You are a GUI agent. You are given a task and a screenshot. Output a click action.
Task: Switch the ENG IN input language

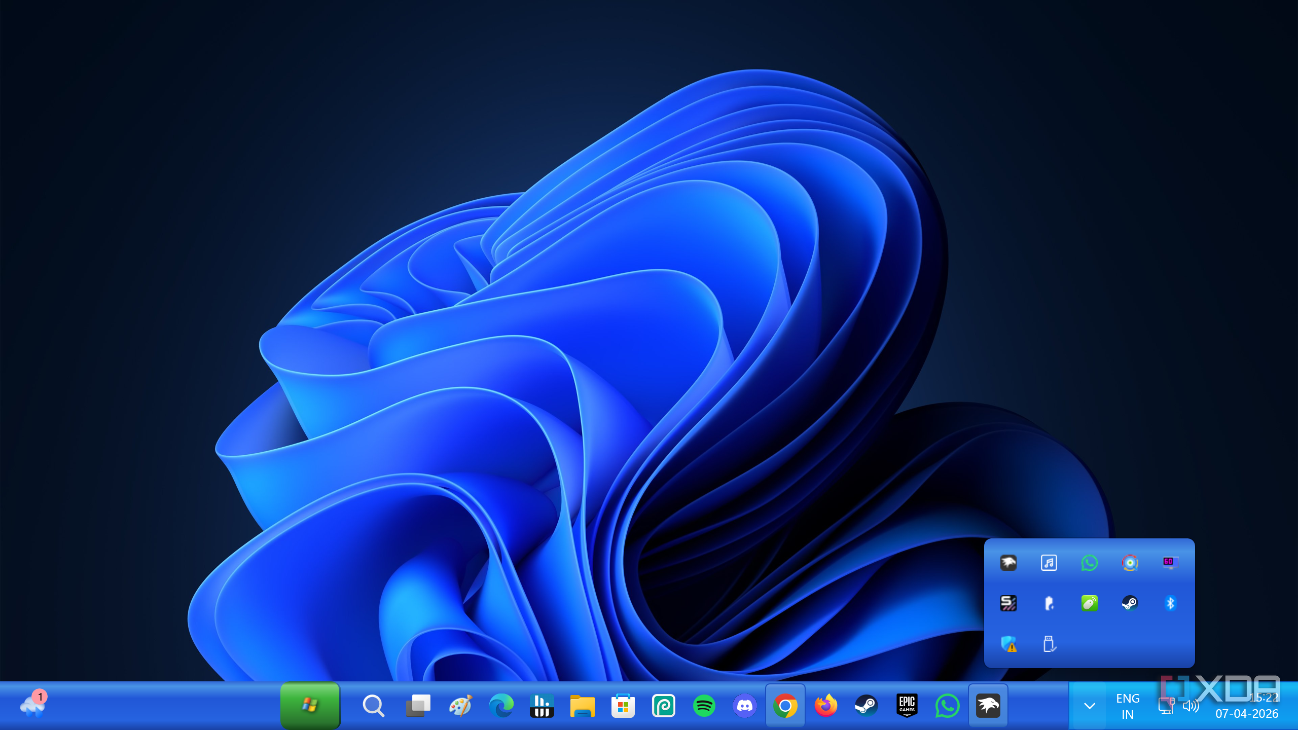[x=1128, y=706]
